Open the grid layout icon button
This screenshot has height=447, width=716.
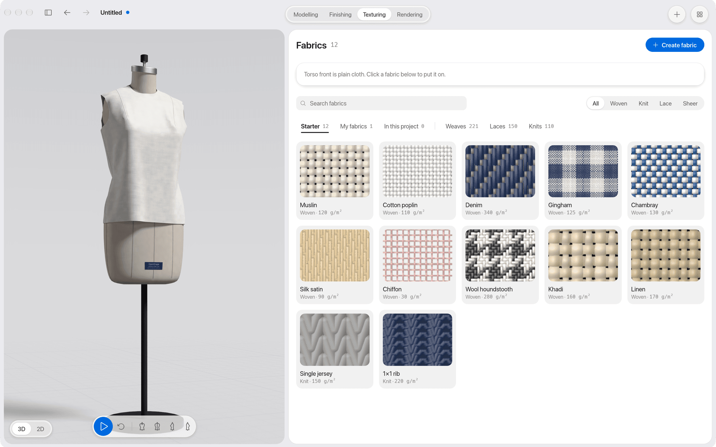click(x=699, y=14)
